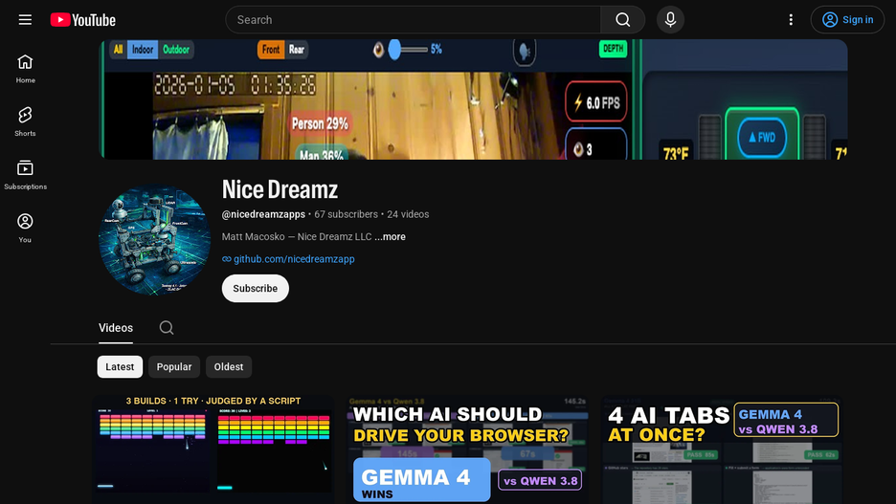Go to the YouTube logo home link
This screenshot has width=896, height=504.
83,20
